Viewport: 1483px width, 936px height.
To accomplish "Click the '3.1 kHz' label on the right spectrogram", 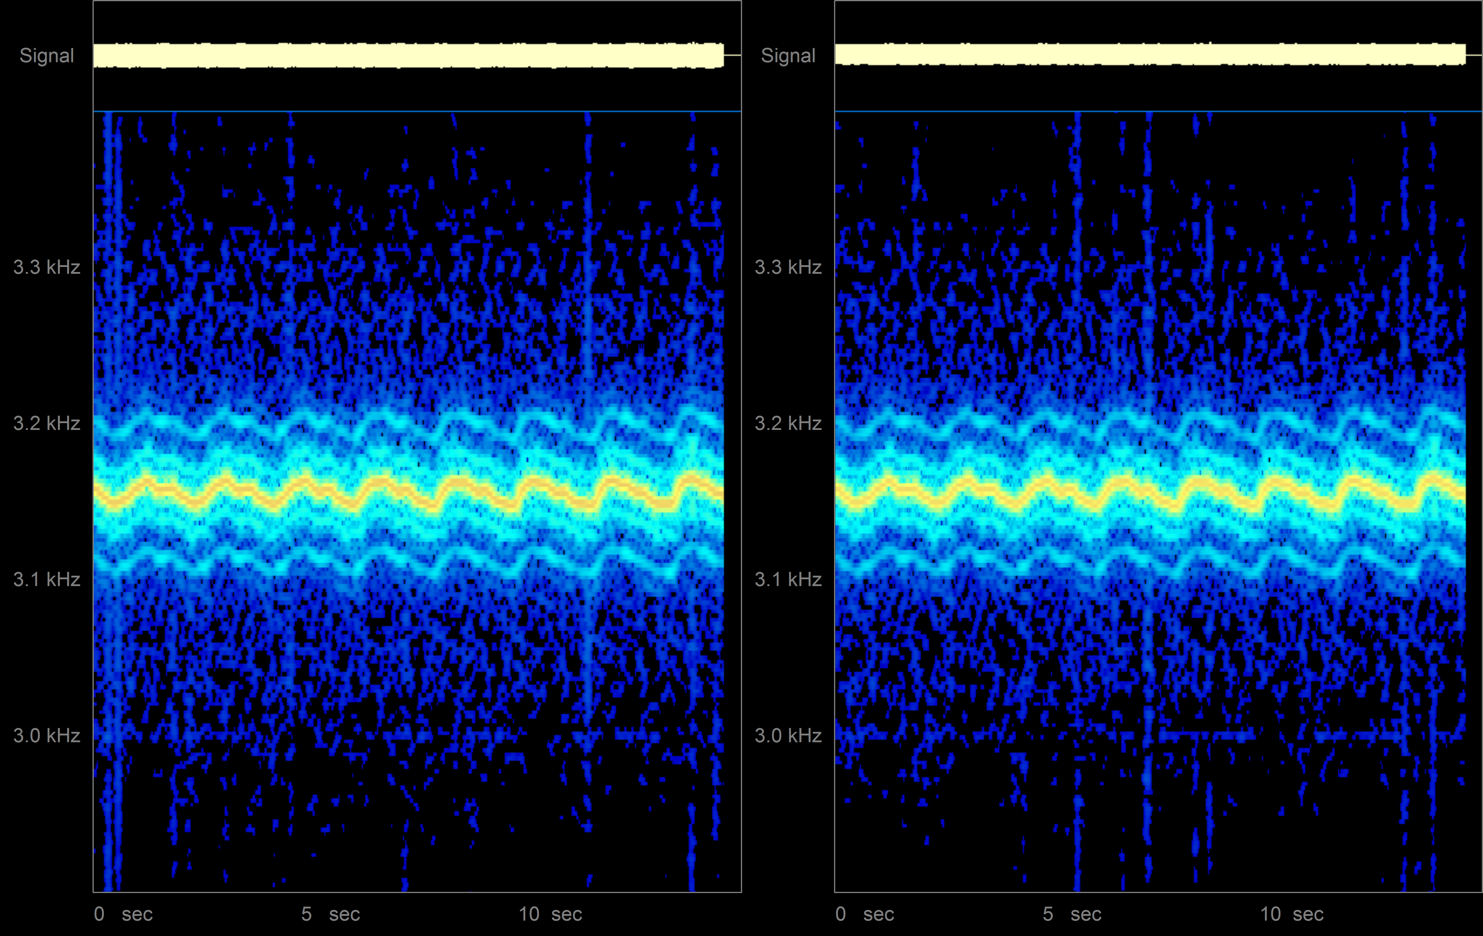I will click(x=788, y=580).
